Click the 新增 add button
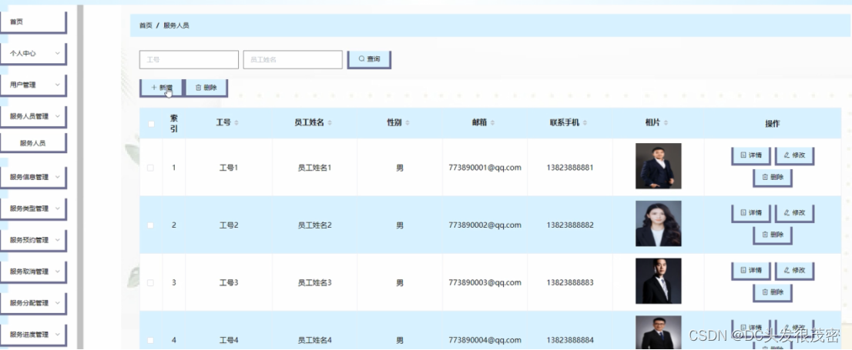The width and height of the screenshot is (852, 350). click(x=161, y=88)
